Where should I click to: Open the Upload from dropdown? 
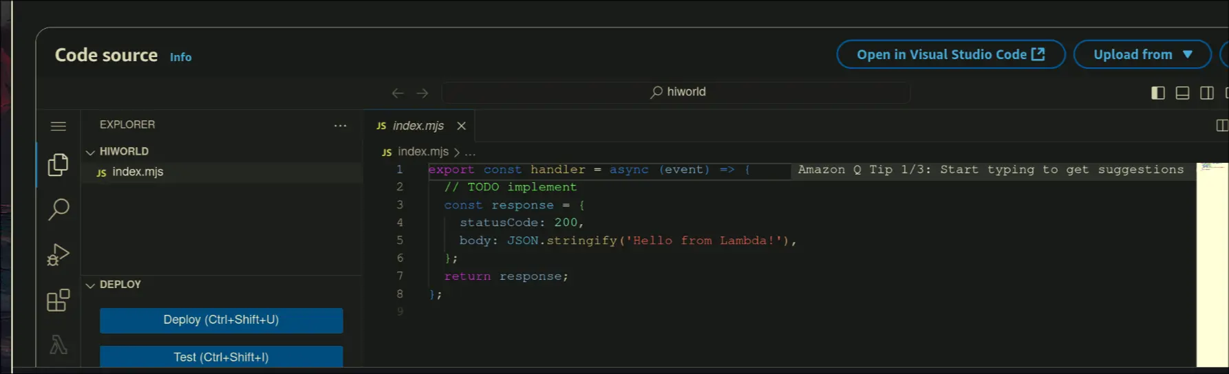pyautogui.click(x=1142, y=54)
